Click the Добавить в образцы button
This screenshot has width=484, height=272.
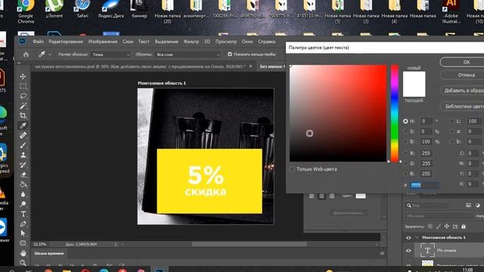point(462,91)
